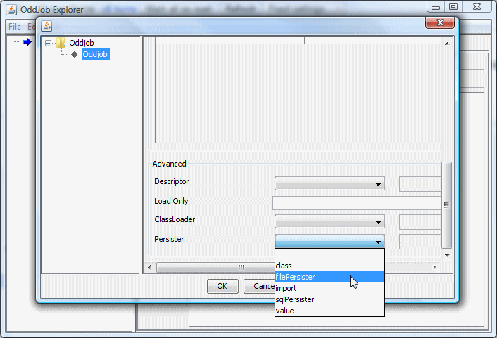Close the dialog with the red X
This screenshot has height=338, width=497.
pyautogui.click(x=439, y=23)
